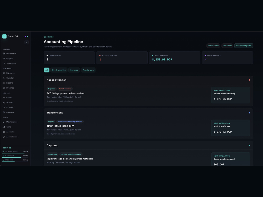Screen dimensions: 263x197
Task: Click Generate client report action card
Action: click(231, 159)
